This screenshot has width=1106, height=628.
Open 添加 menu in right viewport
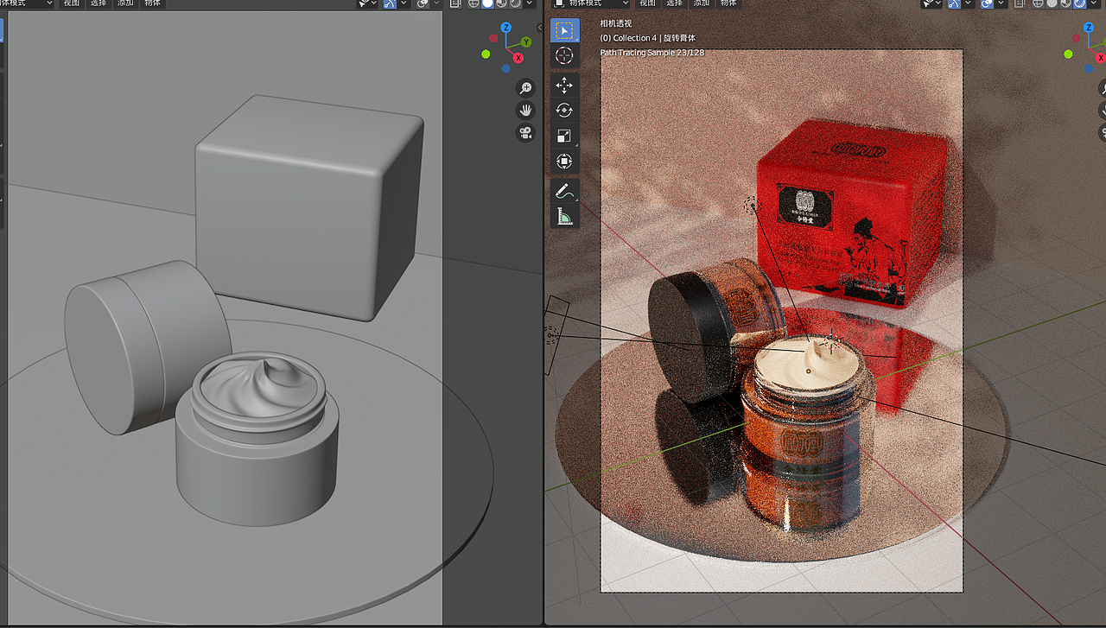click(702, 3)
